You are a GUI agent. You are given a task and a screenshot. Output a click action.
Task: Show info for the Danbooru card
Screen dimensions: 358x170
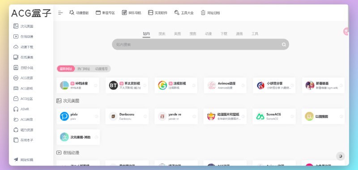145,116
